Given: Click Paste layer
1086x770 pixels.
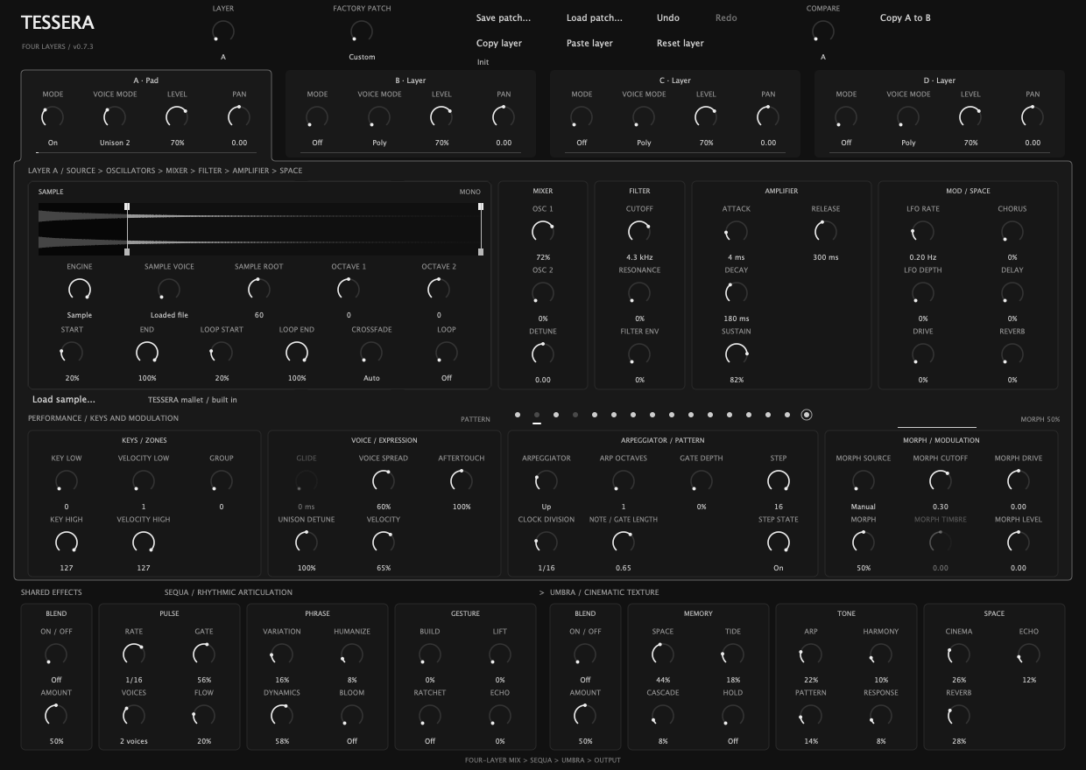Looking at the screenshot, I should coord(589,43).
